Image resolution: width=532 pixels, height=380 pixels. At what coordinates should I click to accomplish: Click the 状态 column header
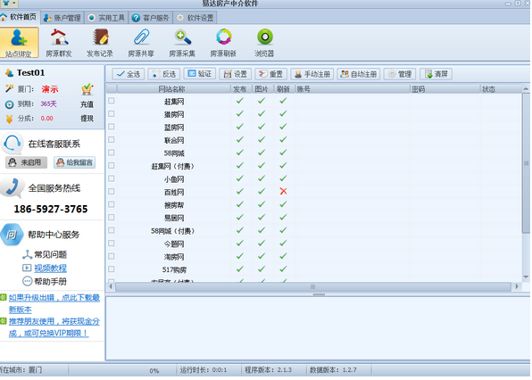[x=501, y=89]
